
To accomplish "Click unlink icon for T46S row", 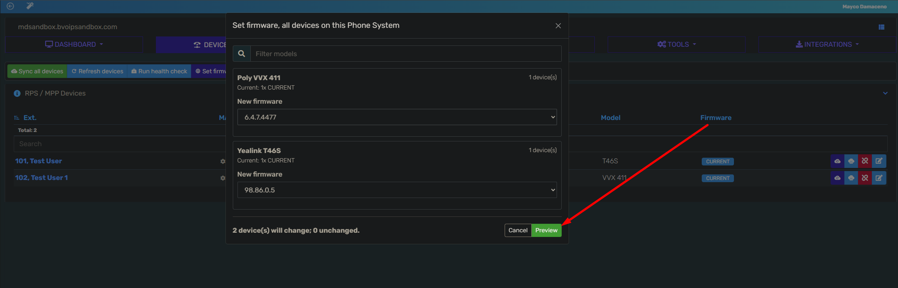I will click(x=865, y=161).
